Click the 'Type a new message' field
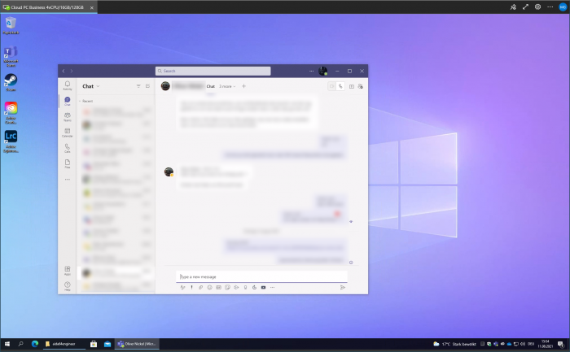Viewport: 570px width, 352px height. [x=261, y=276]
